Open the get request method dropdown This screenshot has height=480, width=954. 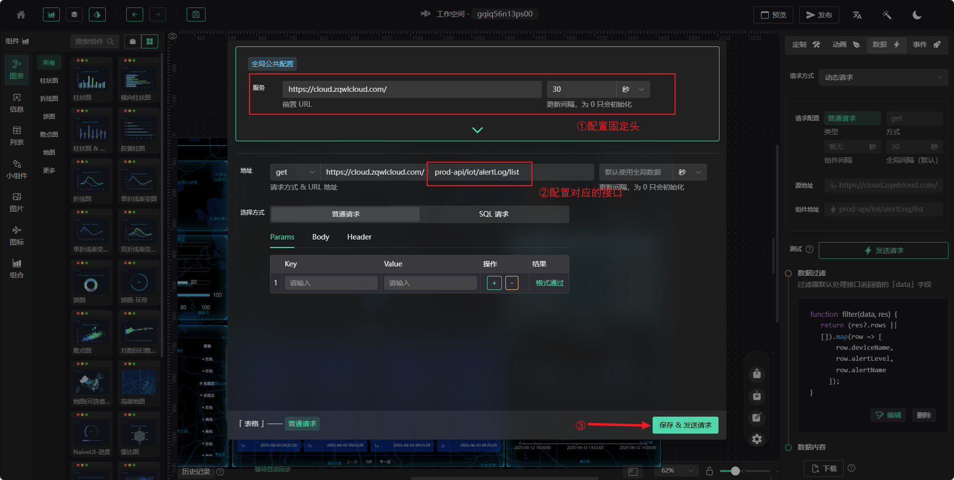click(x=295, y=172)
